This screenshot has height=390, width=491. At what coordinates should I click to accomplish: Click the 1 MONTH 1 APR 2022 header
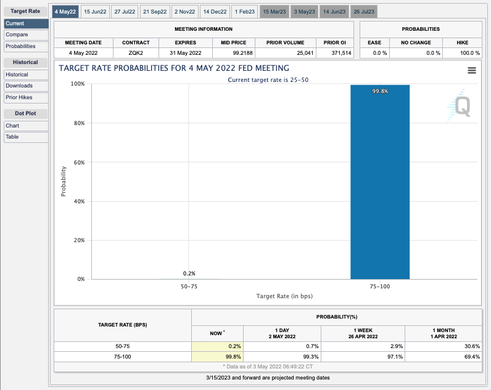(444, 333)
